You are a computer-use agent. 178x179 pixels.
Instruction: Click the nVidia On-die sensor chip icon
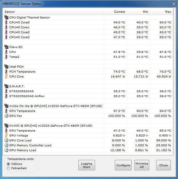point(6,106)
